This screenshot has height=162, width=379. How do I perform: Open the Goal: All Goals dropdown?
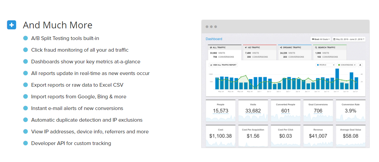321,39
